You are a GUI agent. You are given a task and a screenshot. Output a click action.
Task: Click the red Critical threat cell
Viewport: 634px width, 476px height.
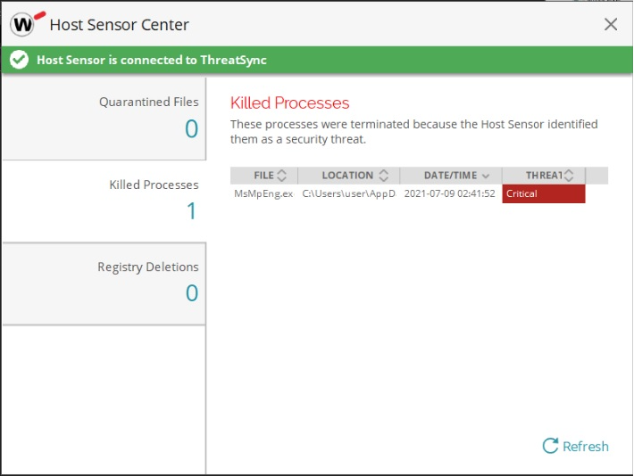coord(543,193)
